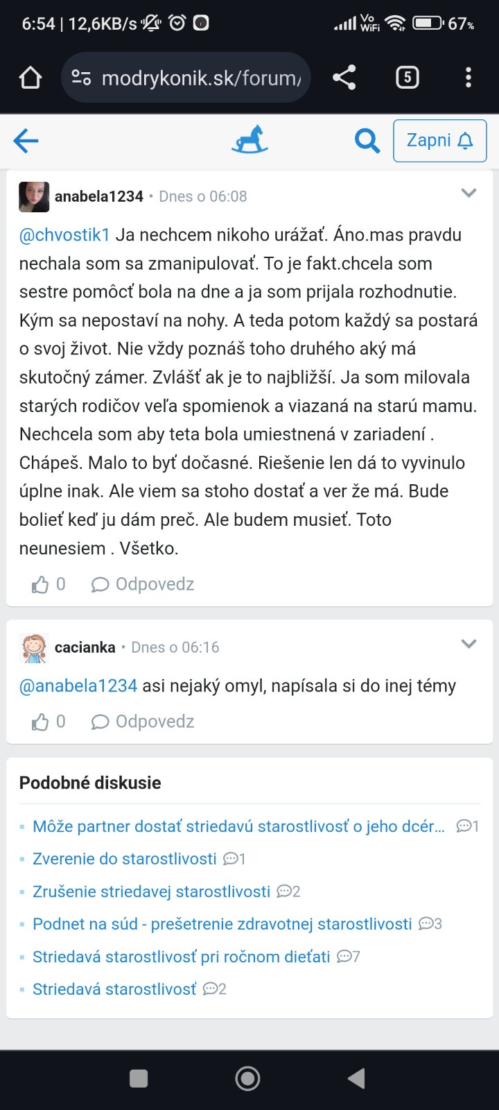The width and height of the screenshot is (499, 1110).
Task: Go back using the blue arrow
Action: tap(26, 141)
